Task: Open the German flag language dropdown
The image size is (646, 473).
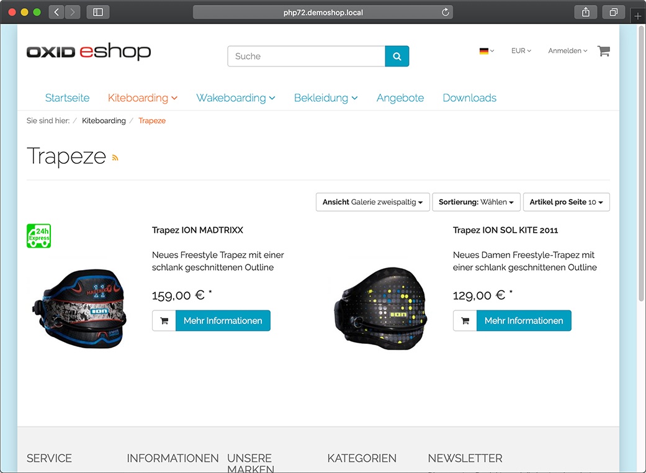Action: click(x=487, y=51)
